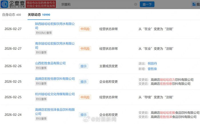This screenshot has width=200, height=124.
Task: Click the 担任董事 tag under 杭州娃哈哈文化传媒
Action: click(41, 99)
